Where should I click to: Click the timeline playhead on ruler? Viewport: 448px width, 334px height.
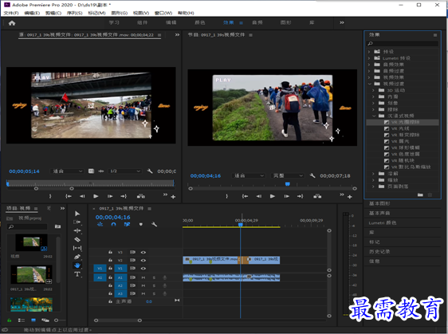pyautogui.click(x=241, y=225)
